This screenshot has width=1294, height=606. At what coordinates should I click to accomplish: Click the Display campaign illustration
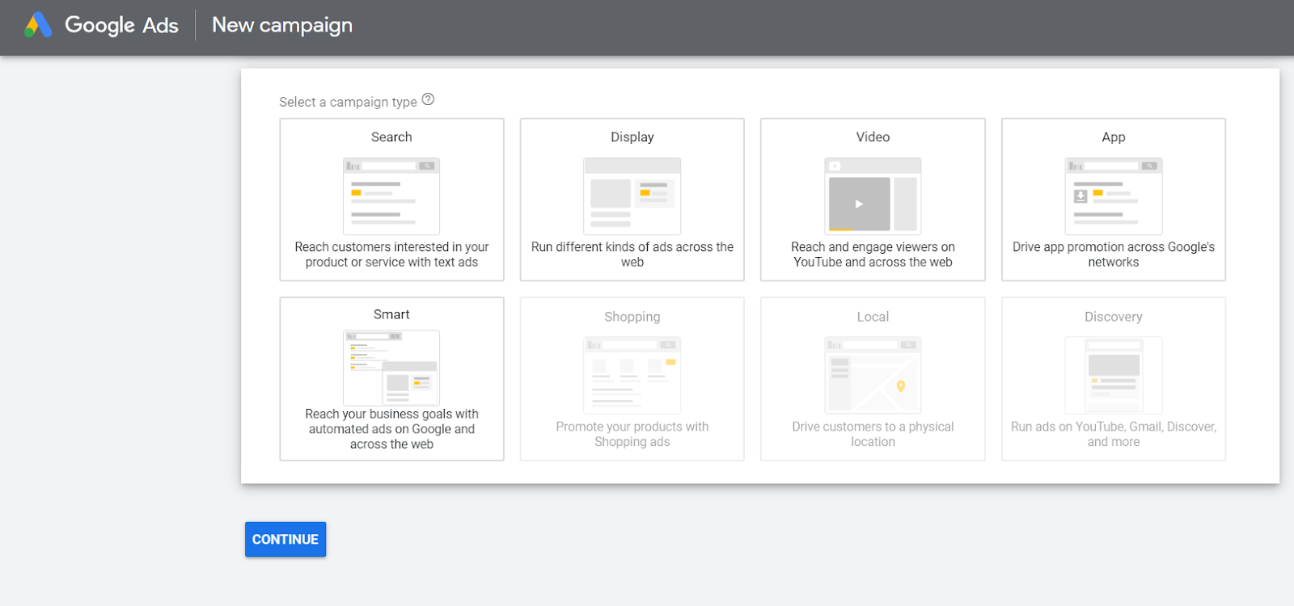632,196
